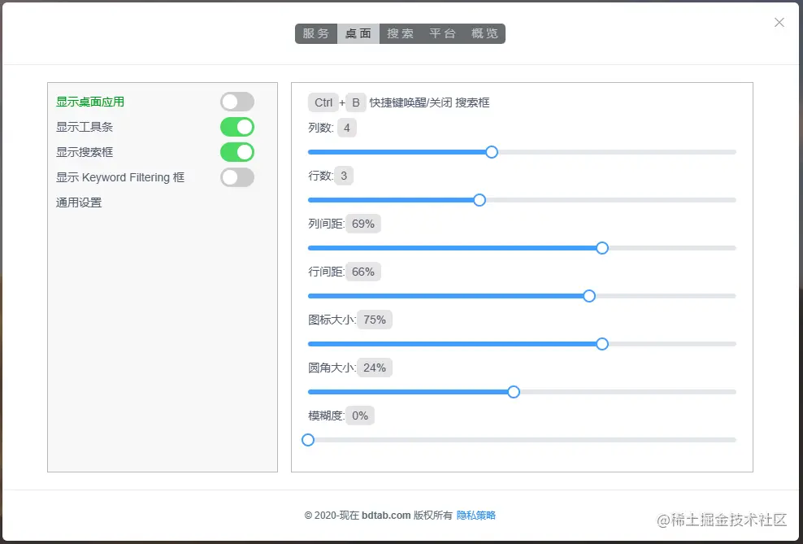
Task: Close the settings dialog
Action: click(x=779, y=23)
